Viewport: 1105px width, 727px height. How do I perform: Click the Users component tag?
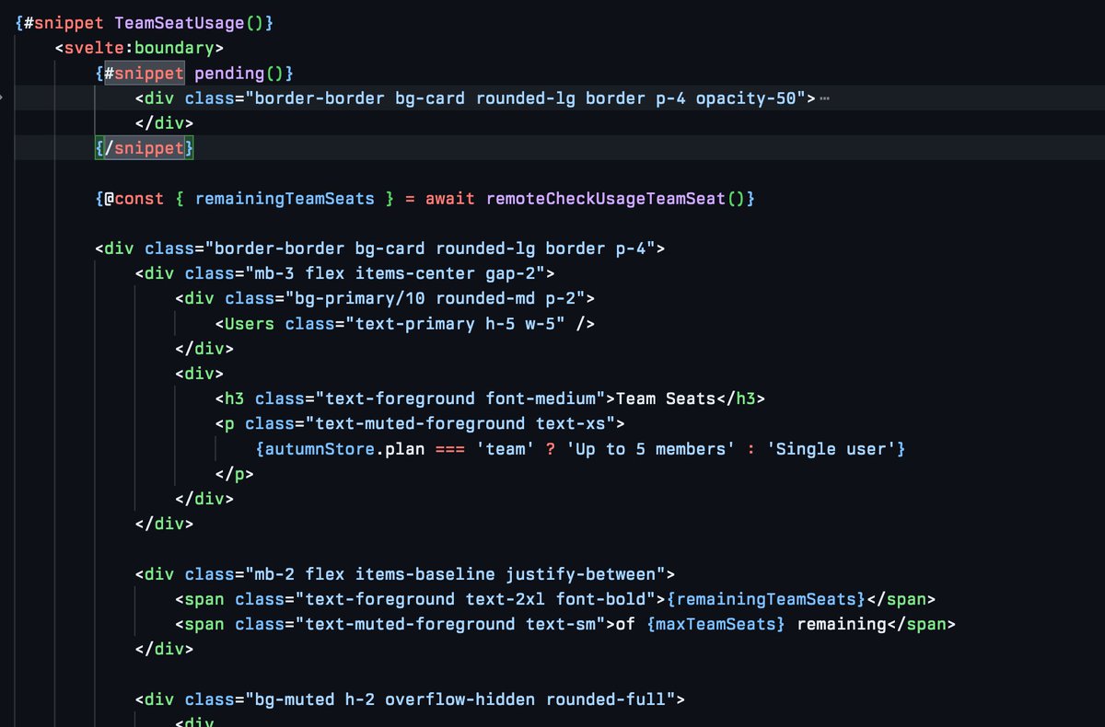[250, 323]
